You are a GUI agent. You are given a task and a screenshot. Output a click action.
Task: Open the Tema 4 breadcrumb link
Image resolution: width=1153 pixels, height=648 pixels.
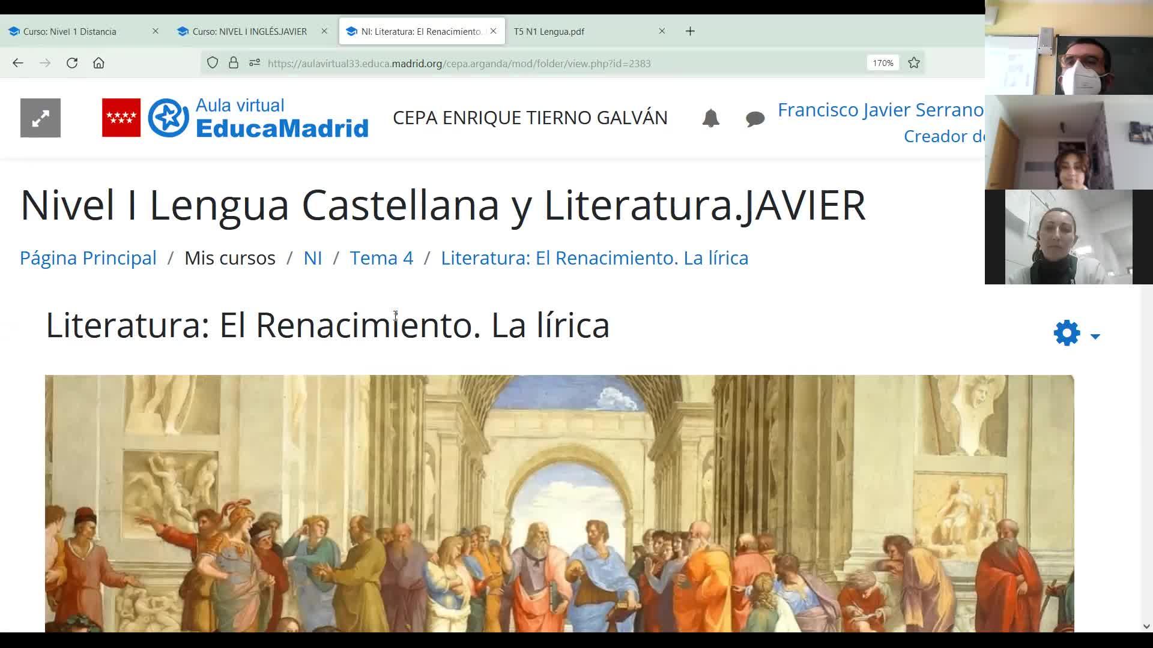pyautogui.click(x=381, y=258)
